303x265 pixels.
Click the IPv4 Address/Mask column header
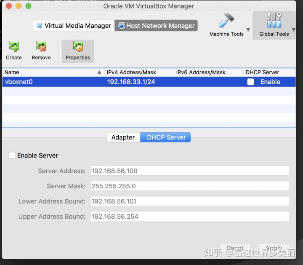139,72
